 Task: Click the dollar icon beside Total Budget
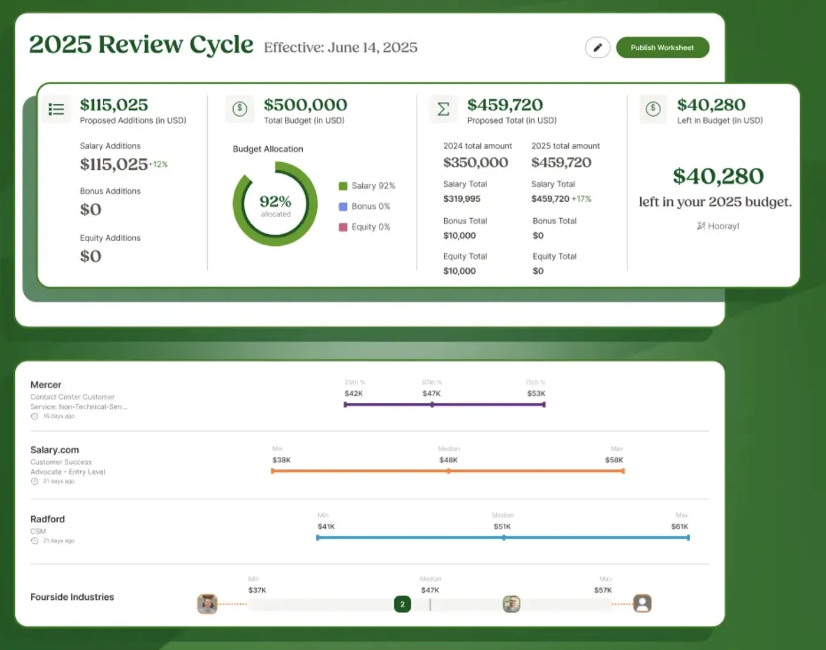240,109
